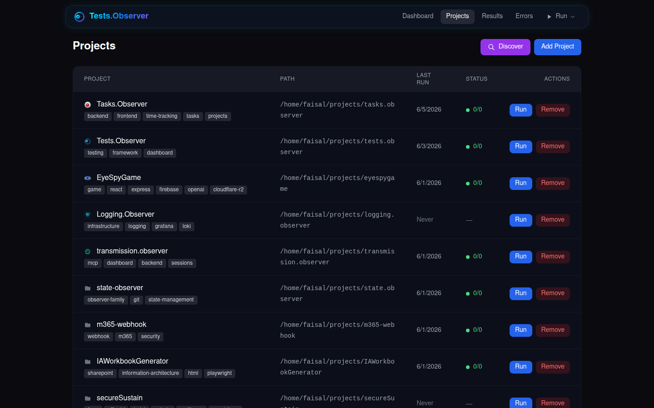The width and height of the screenshot is (654, 408).
Task: Remove the Tasks.Observer project
Action: point(553,110)
